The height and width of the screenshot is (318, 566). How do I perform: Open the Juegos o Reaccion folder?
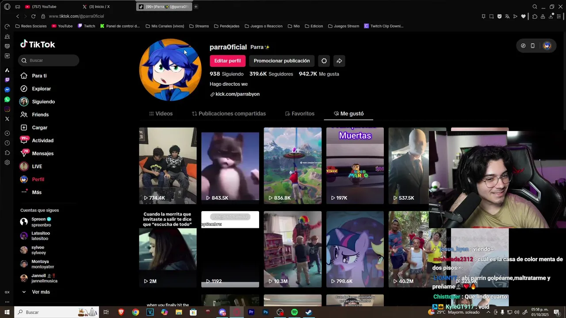(x=263, y=26)
